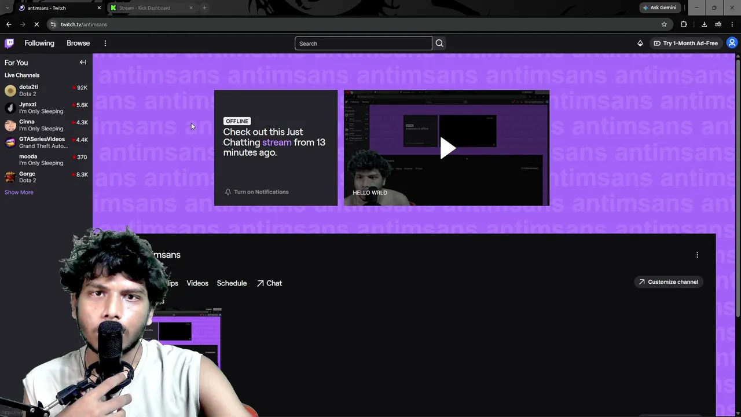Open the Bits gem icon in the header
This screenshot has width=741, height=417.
coord(640,43)
